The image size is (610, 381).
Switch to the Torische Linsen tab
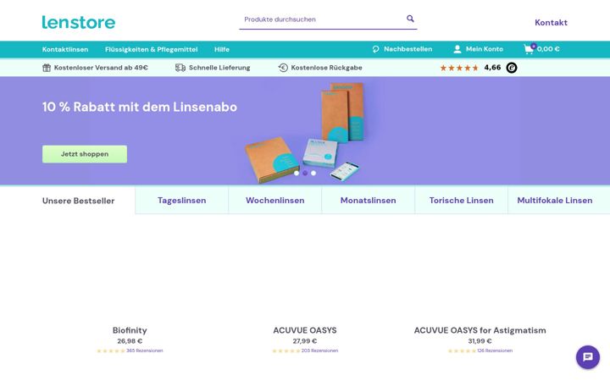(462, 201)
